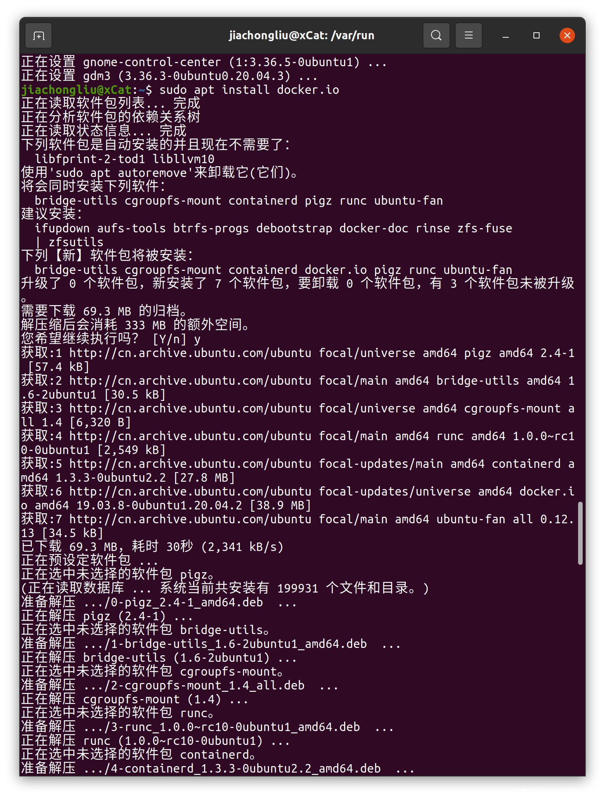Open a new terminal tab
Screen dimensions: 605x798
point(38,36)
